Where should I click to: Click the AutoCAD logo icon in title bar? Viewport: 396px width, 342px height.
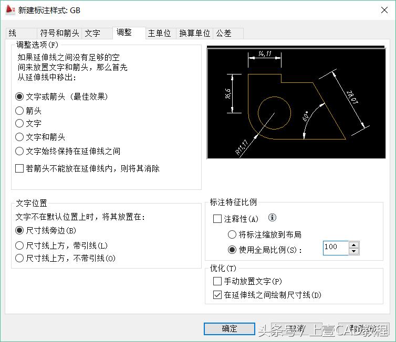tap(11, 10)
